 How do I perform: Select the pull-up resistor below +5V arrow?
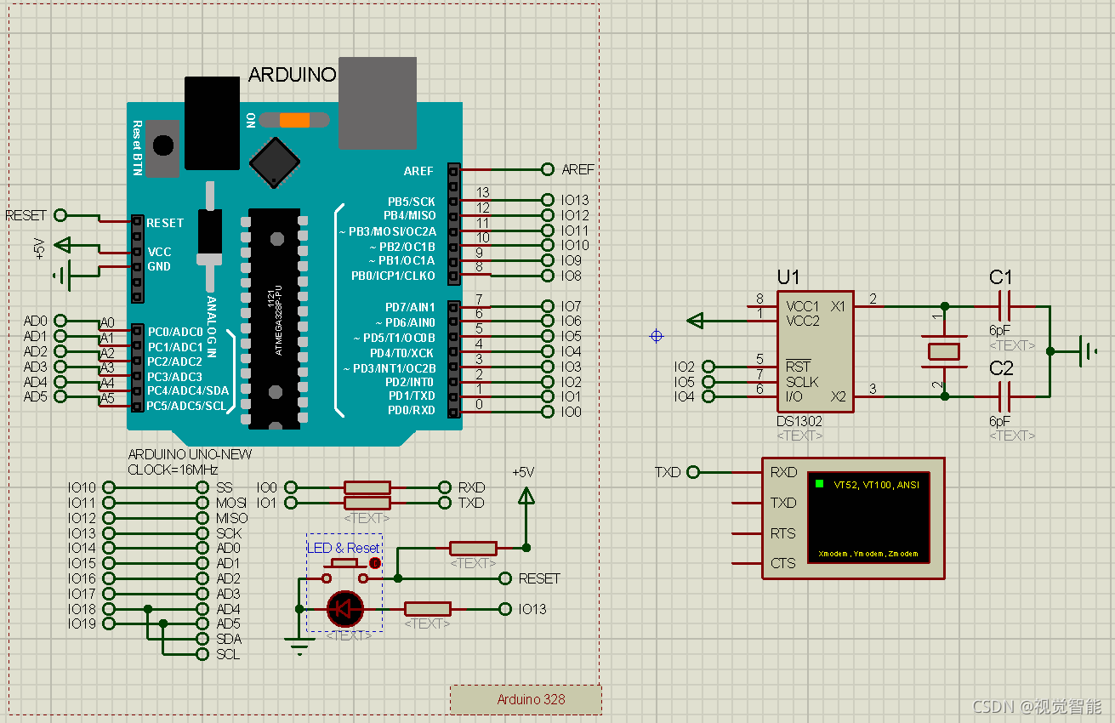[473, 548]
